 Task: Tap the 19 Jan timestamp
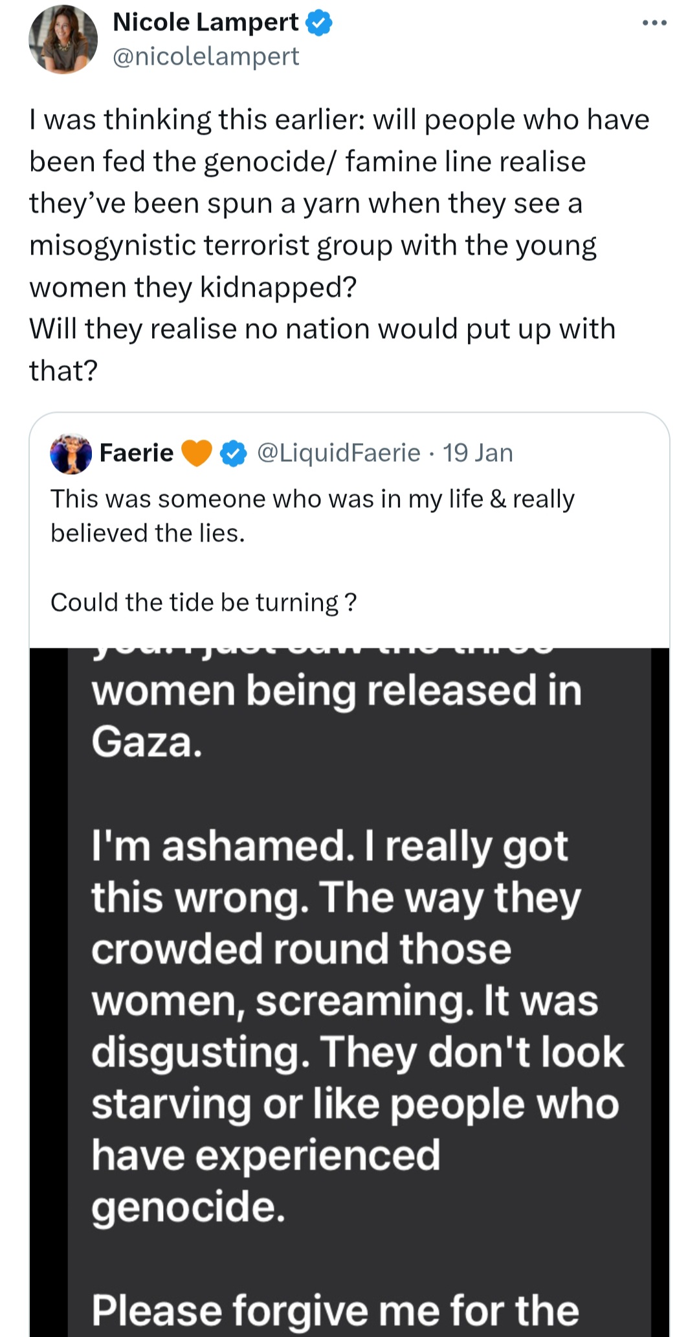[478, 453]
